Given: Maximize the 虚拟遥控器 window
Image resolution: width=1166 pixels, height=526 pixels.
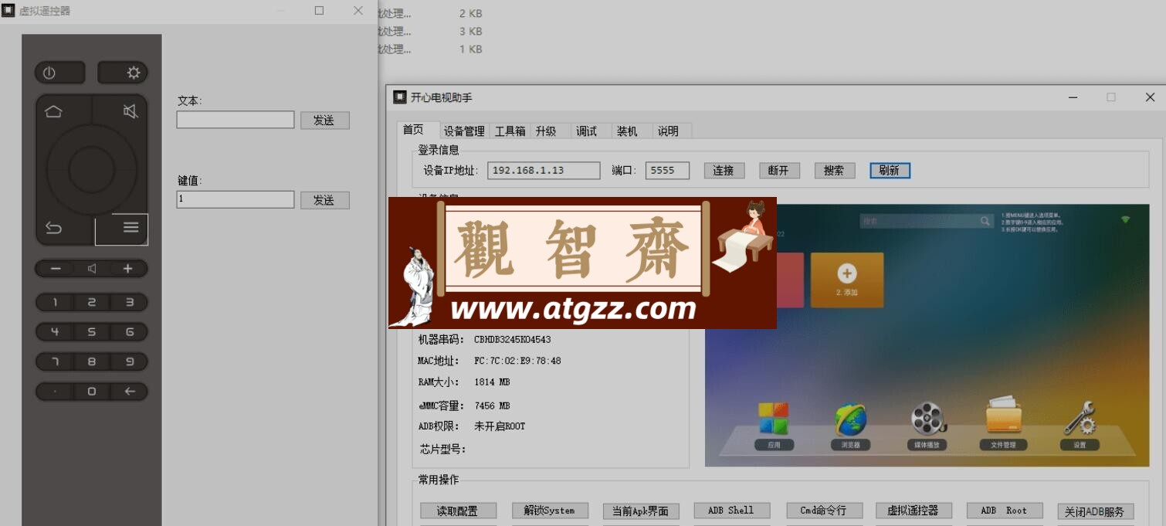Looking at the screenshot, I should [x=320, y=11].
